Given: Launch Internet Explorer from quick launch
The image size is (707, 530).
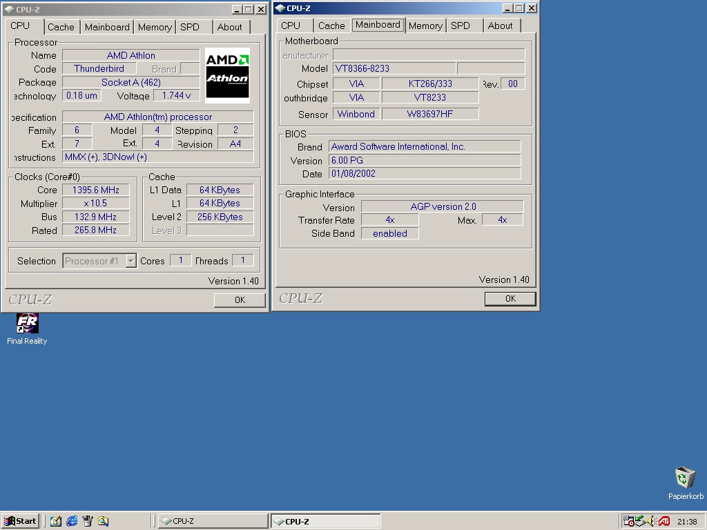Looking at the screenshot, I should pos(72,521).
